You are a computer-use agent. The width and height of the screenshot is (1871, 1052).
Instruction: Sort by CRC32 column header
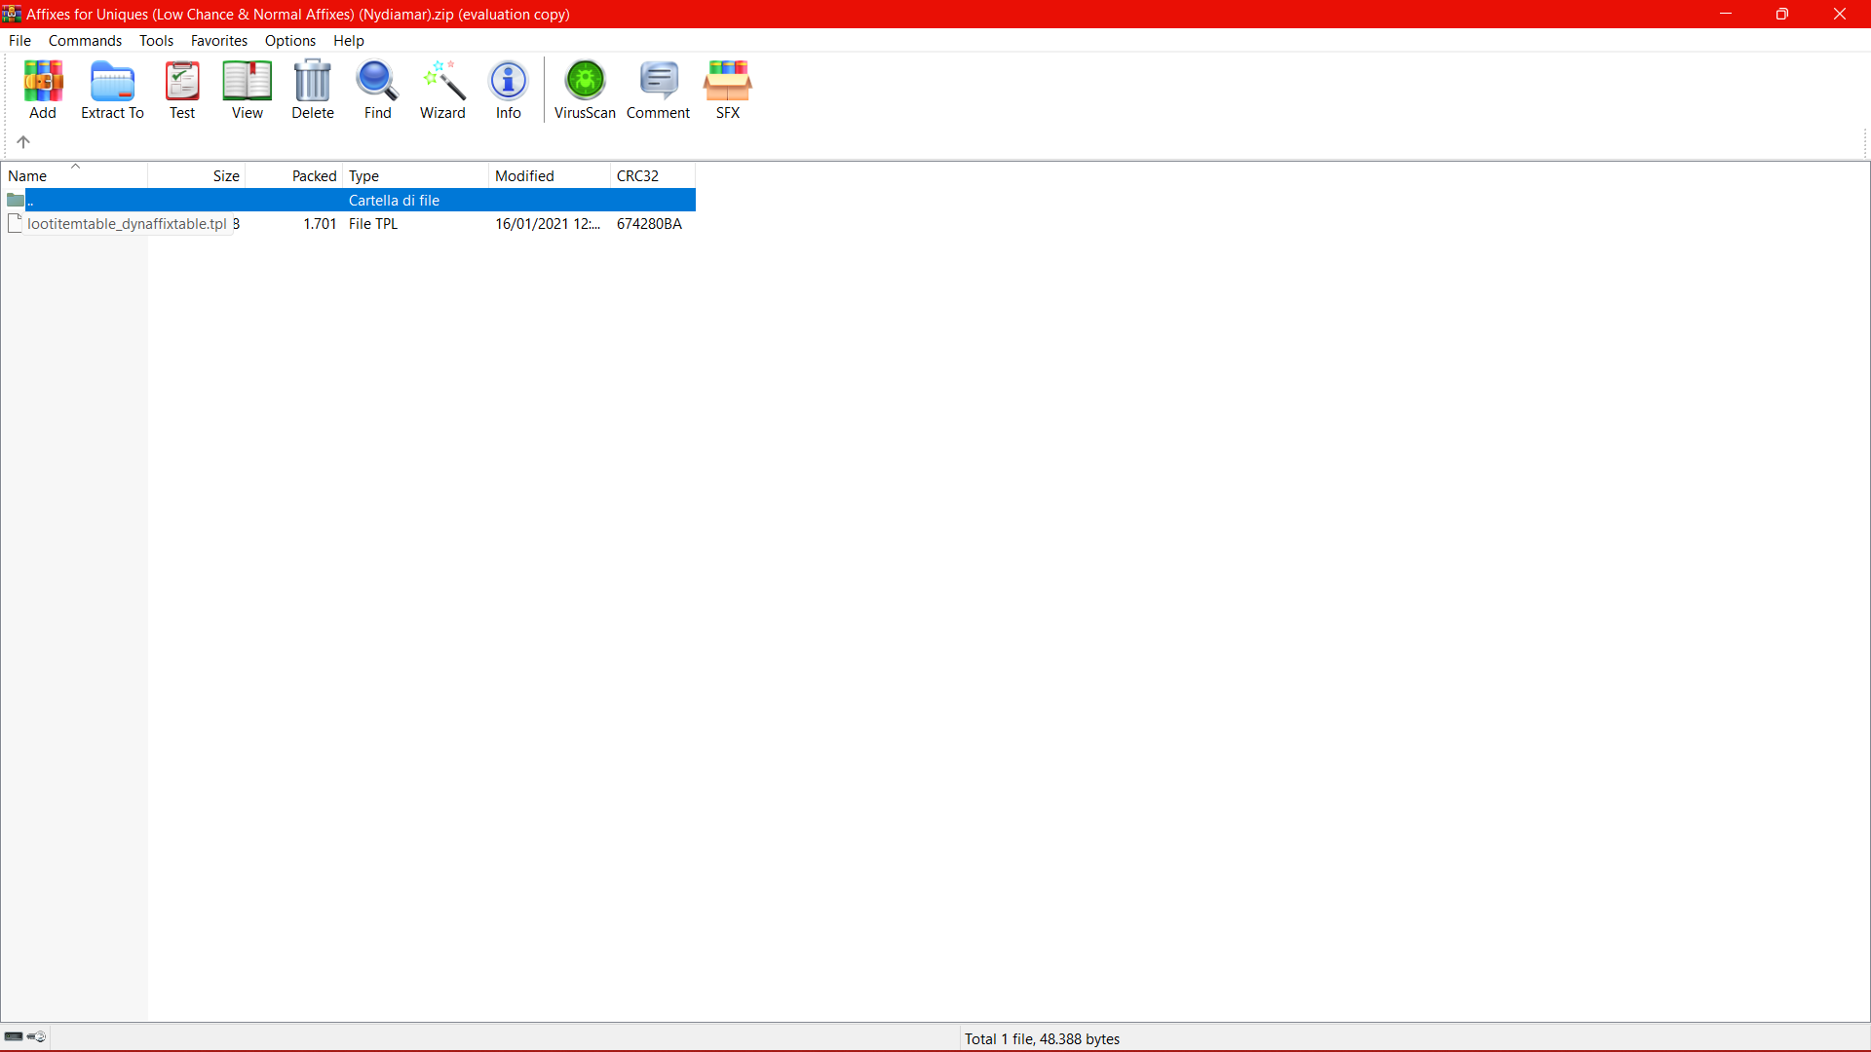coord(653,175)
